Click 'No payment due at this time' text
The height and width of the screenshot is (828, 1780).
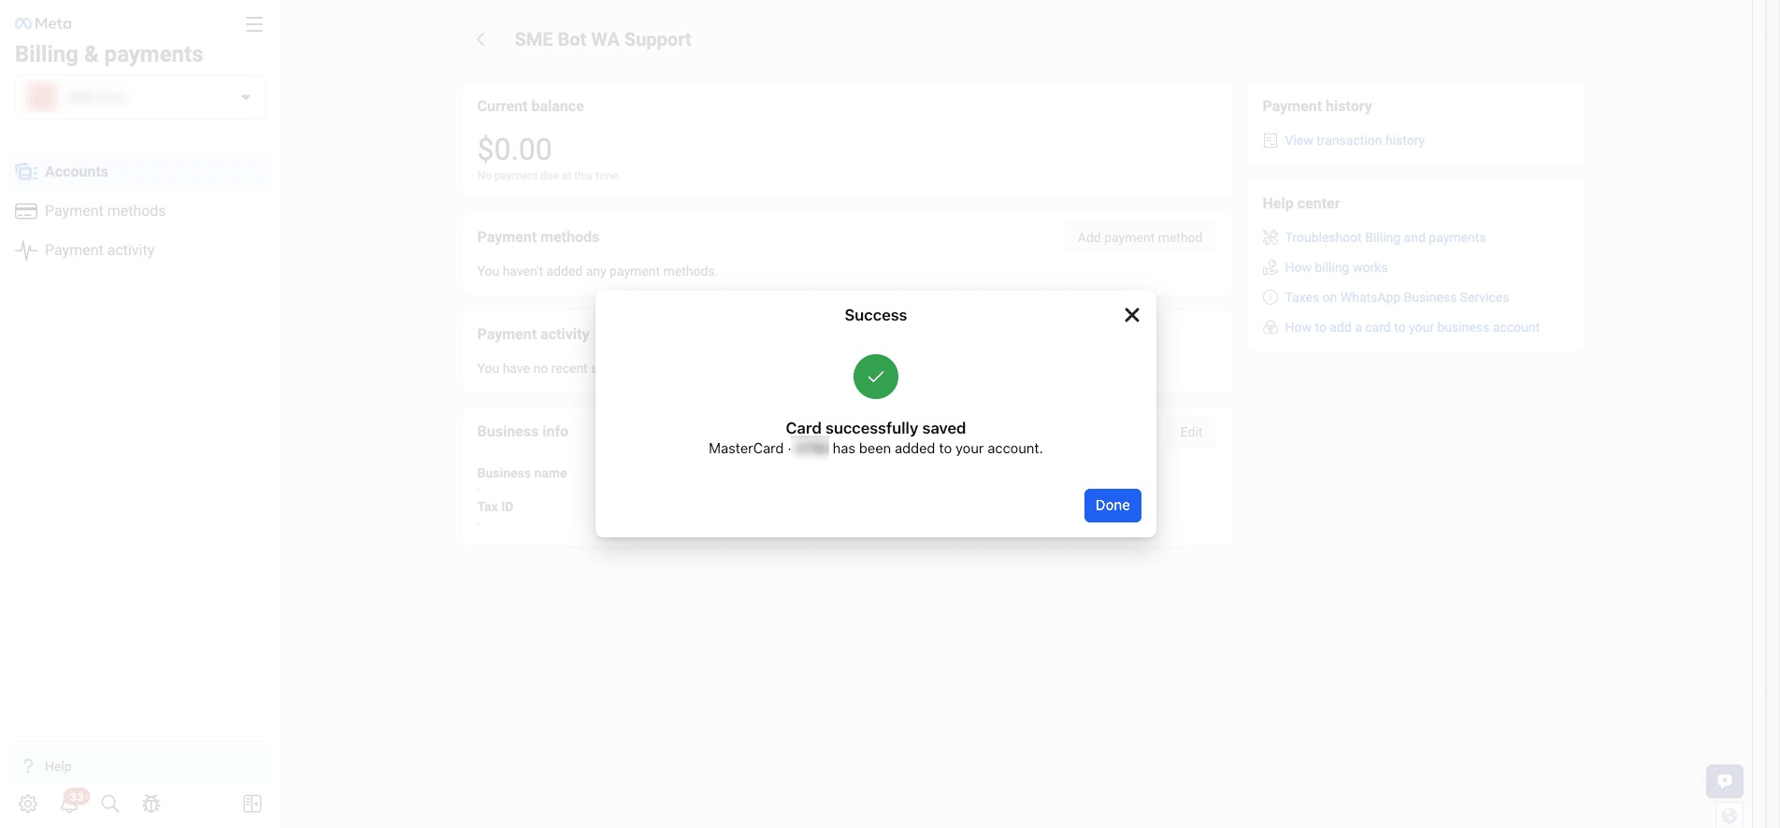(549, 176)
